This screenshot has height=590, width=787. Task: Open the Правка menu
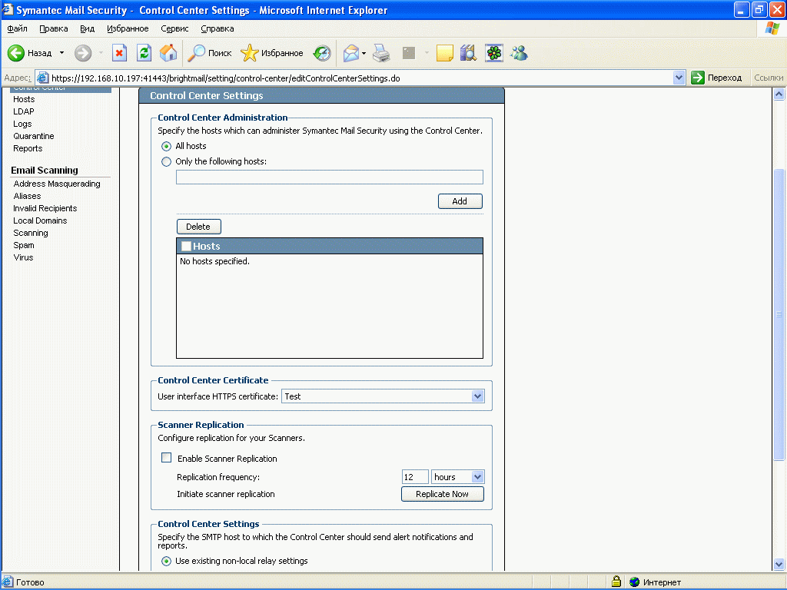coord(54,28)
